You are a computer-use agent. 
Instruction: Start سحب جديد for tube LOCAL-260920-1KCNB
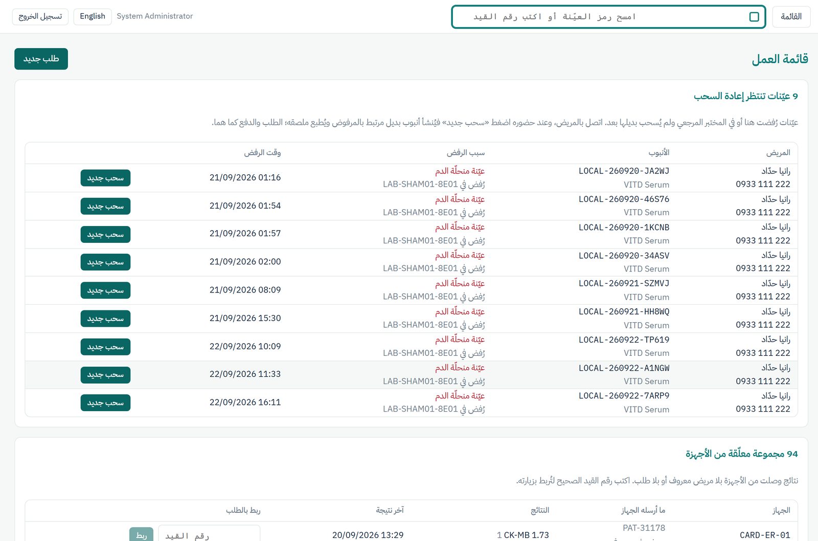(105, 234)
